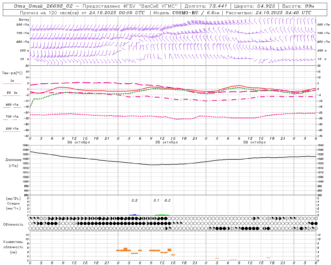Click the 850 гПа temperature legend entry
Screen dimensions: 331x265
point(12,105)
